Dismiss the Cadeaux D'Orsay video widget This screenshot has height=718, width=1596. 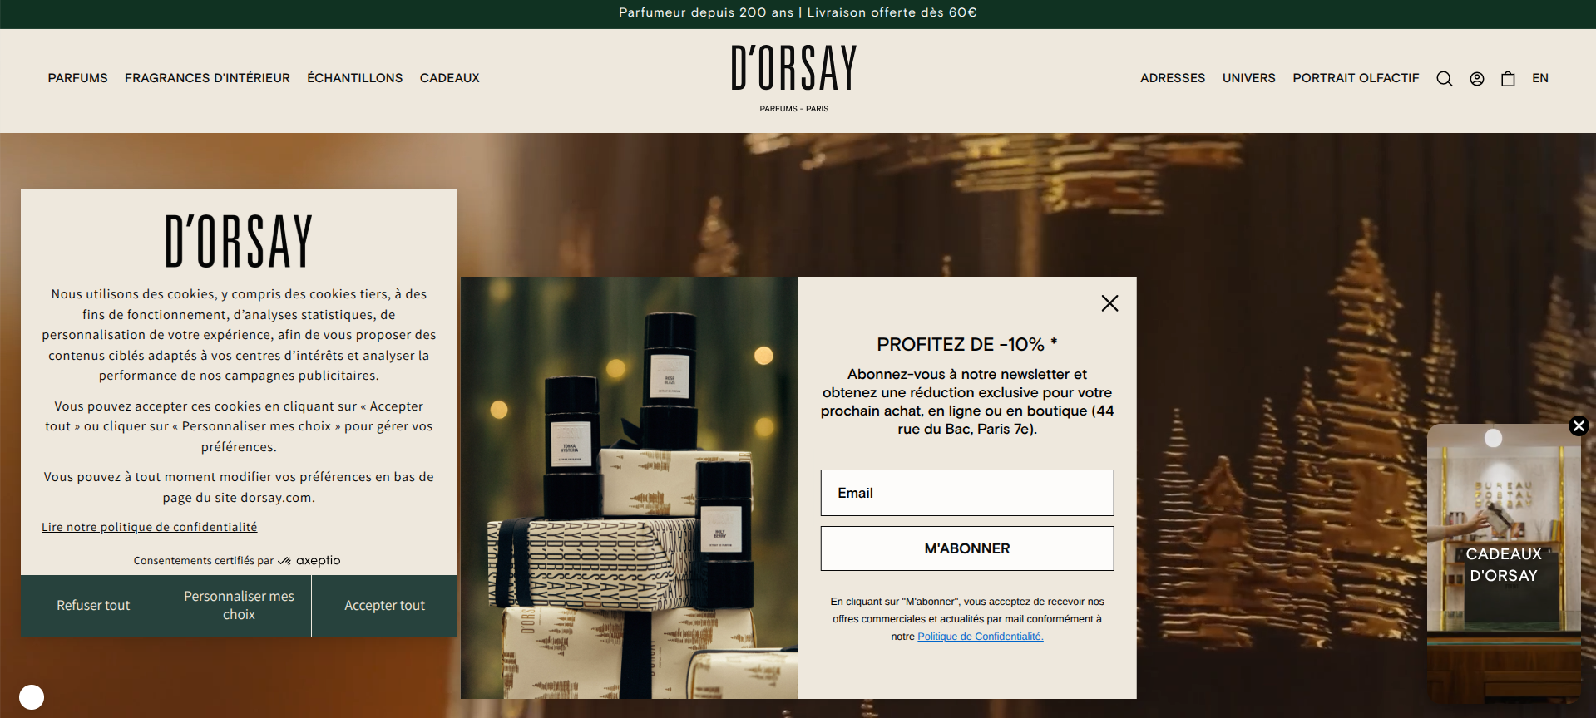coord(1579,426)
